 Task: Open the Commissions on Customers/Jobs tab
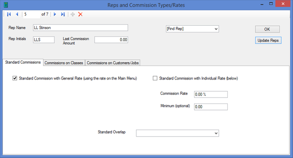pyautogui.click(x=113, y=63)
